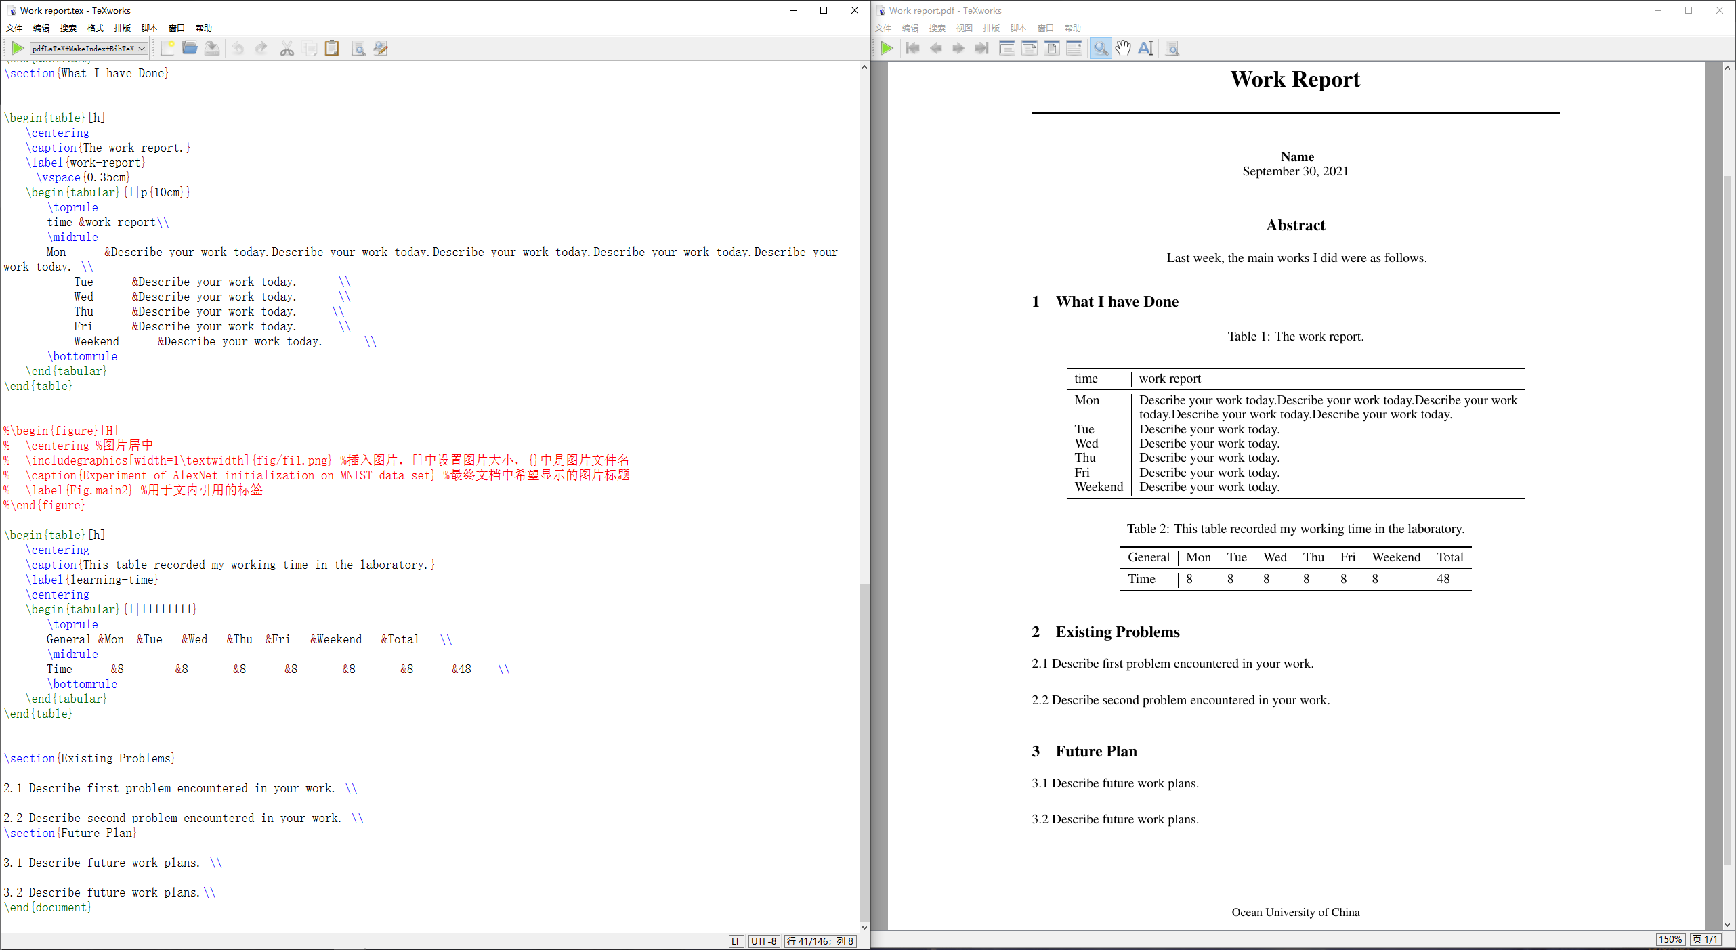Toggle the text select tool in PDF viewer
Image resolution: width=1736 pixels, height=950 pixels.
click(1145, 48)
